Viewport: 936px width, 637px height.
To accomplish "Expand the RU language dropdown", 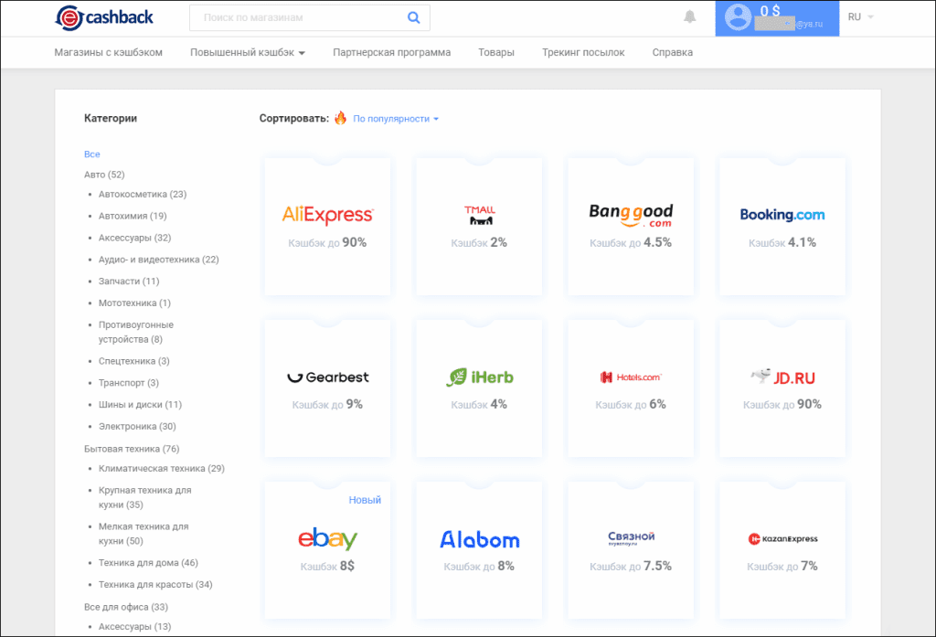I will 860,17.
